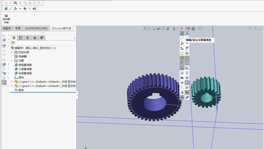The image size is (264, 149).
Task: Expand the gear2<1> component node
Action: [x=12, y=86]
